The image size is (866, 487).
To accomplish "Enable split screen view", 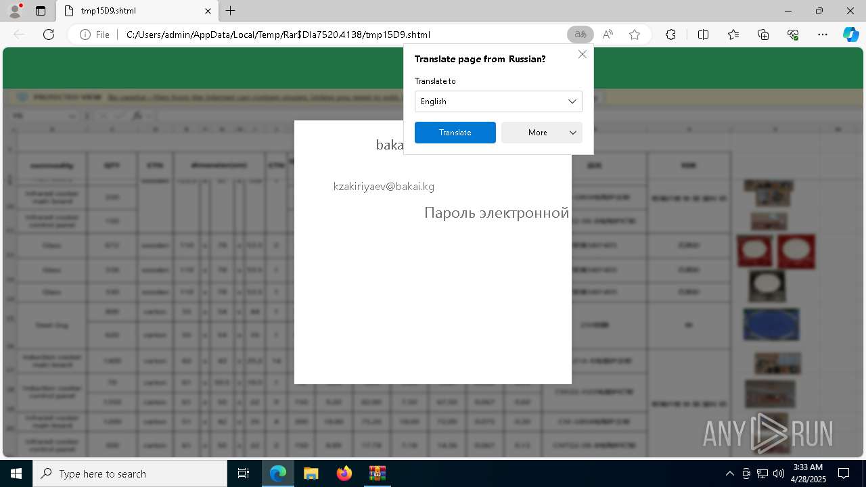I will [x=703, y=34].
